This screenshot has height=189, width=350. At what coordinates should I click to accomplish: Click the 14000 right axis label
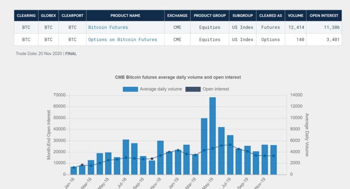click(x=297, y=95)
